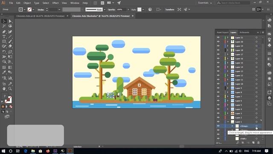Choose the Lasso tool

10,26
